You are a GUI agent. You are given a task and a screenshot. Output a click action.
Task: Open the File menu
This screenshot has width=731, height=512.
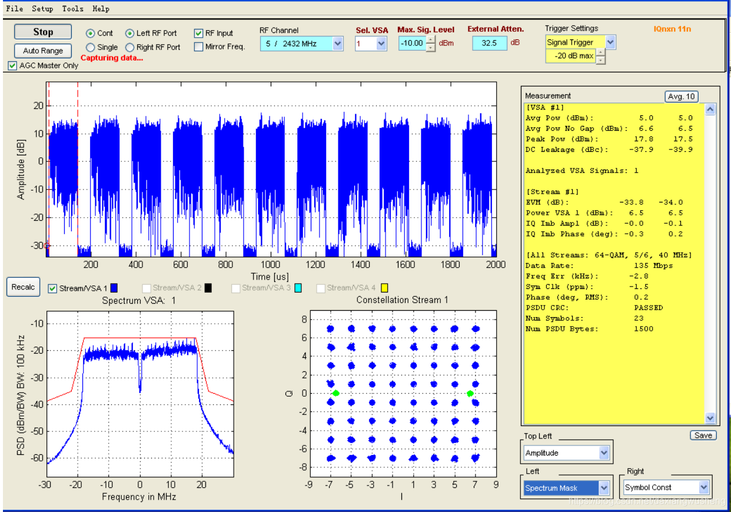point(15,8)
